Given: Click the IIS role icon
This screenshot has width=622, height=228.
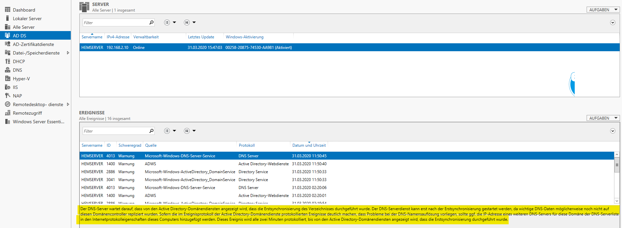Looking at the screenshot, I should pyautogui.click(x=8, y=87).
